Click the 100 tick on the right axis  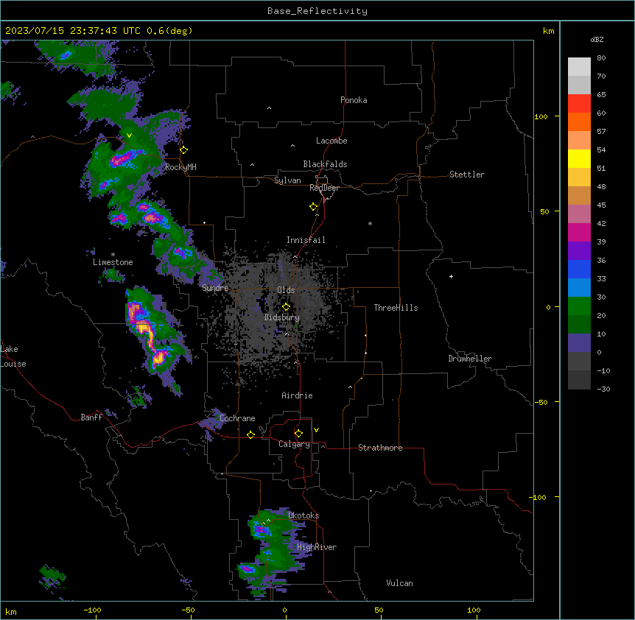tap(541, 116)
